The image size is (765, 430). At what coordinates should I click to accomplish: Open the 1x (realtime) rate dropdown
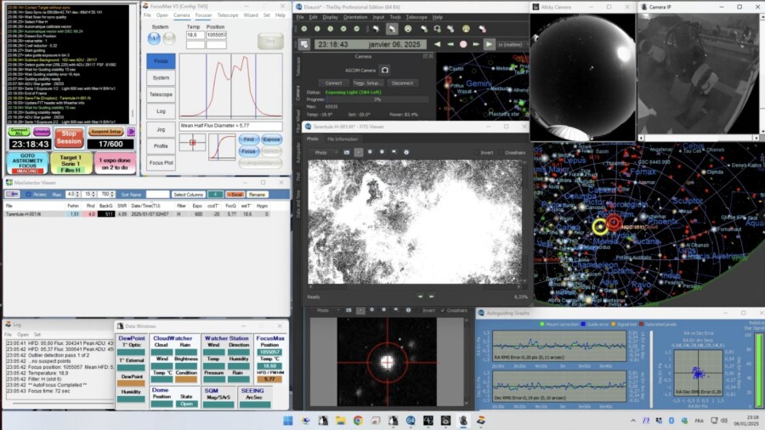coord(512,44)
